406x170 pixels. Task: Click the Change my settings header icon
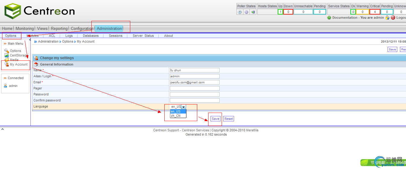coord(36,58)
